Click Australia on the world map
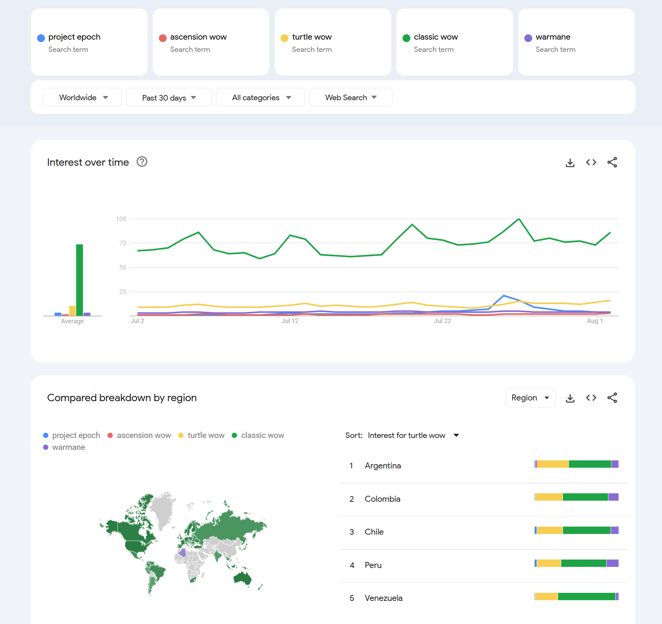The height and width of the screenshot is (624, 662). pyautogui.click(x=242, y=578)
